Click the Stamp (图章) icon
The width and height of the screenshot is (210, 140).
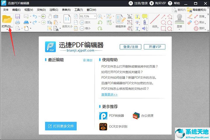[x=179, y=19]
